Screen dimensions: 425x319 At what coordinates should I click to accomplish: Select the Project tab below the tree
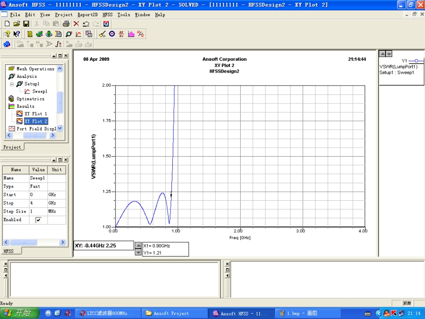click(12, 147)
